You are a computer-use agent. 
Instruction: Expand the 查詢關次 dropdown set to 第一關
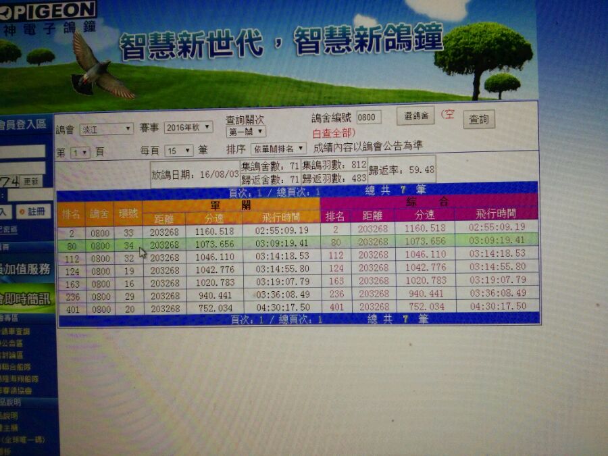click(245, 132)
